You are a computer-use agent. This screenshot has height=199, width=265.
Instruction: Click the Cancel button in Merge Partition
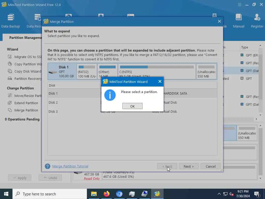210,166
